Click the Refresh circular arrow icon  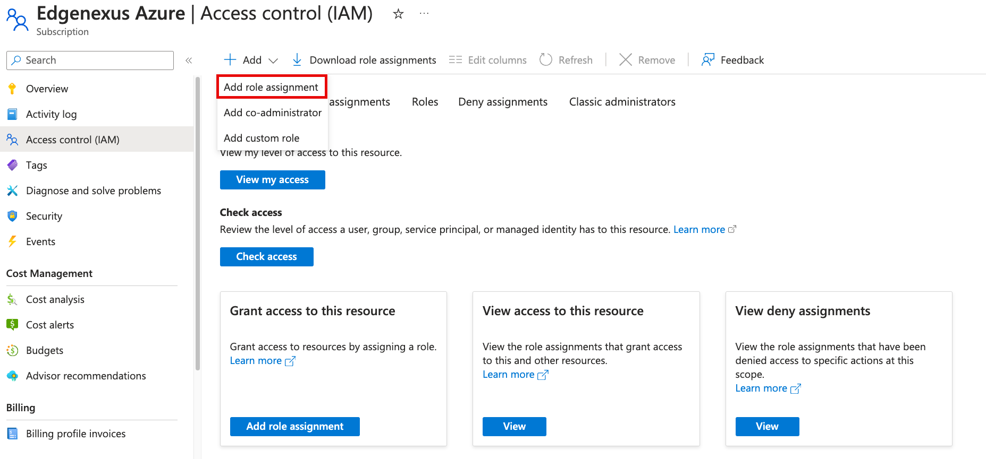[546, 59]
